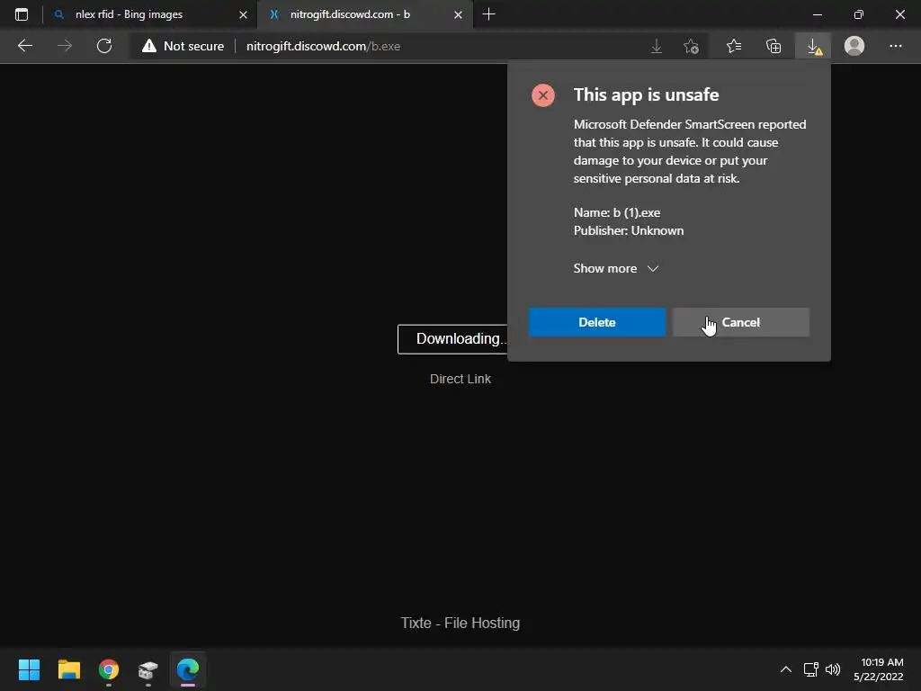
Task: Open the tab actions menu icon
Action: pos(22,14)
